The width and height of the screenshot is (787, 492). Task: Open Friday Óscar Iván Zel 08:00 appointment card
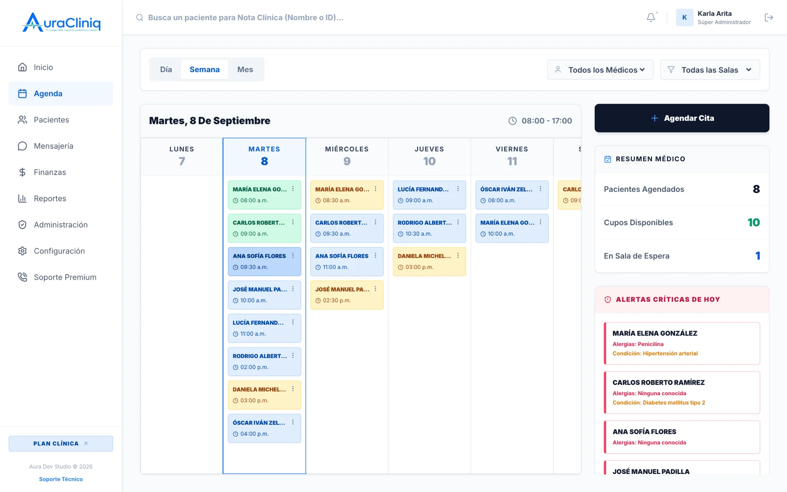512,195
